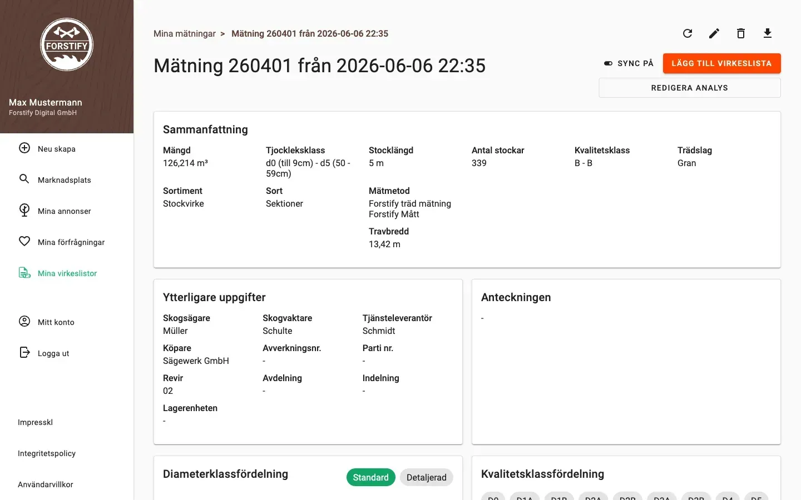Open the Användarvillkor link
The height and width of the screenshot is (500, 801).
(46, 484)
